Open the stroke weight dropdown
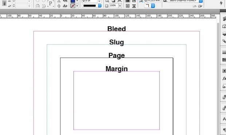Screen dimensions: 226x135 click(x=99, y=1)
